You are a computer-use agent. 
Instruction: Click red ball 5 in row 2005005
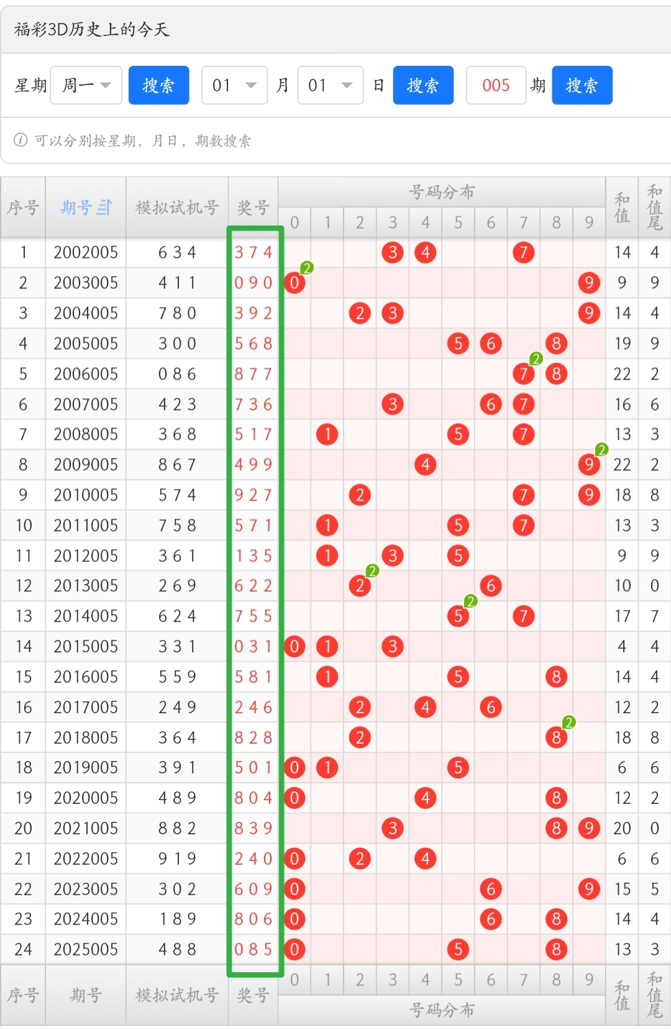coord(458,344)
